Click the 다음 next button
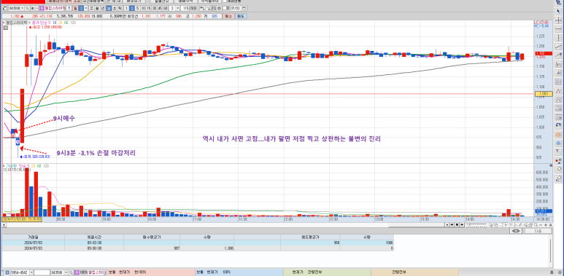Screen dimensions: 564x276 538,231
